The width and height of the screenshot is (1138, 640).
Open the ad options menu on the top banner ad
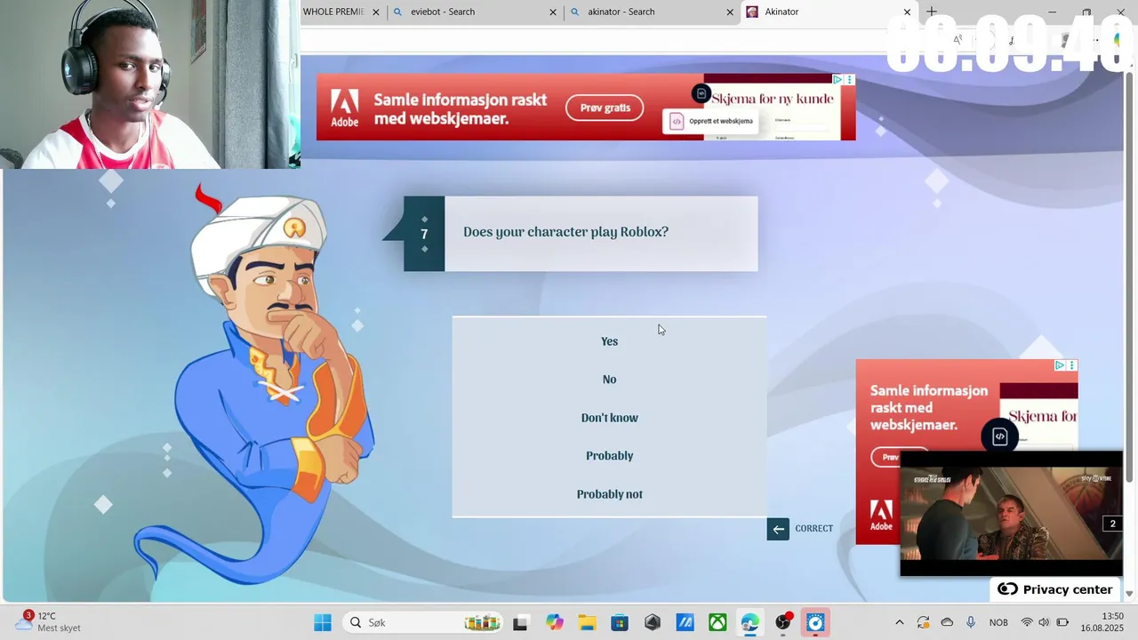pyautogui.click(x=849, y=79)
